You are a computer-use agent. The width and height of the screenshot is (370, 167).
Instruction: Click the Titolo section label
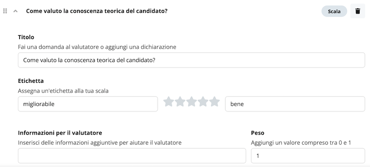[26, 37]
